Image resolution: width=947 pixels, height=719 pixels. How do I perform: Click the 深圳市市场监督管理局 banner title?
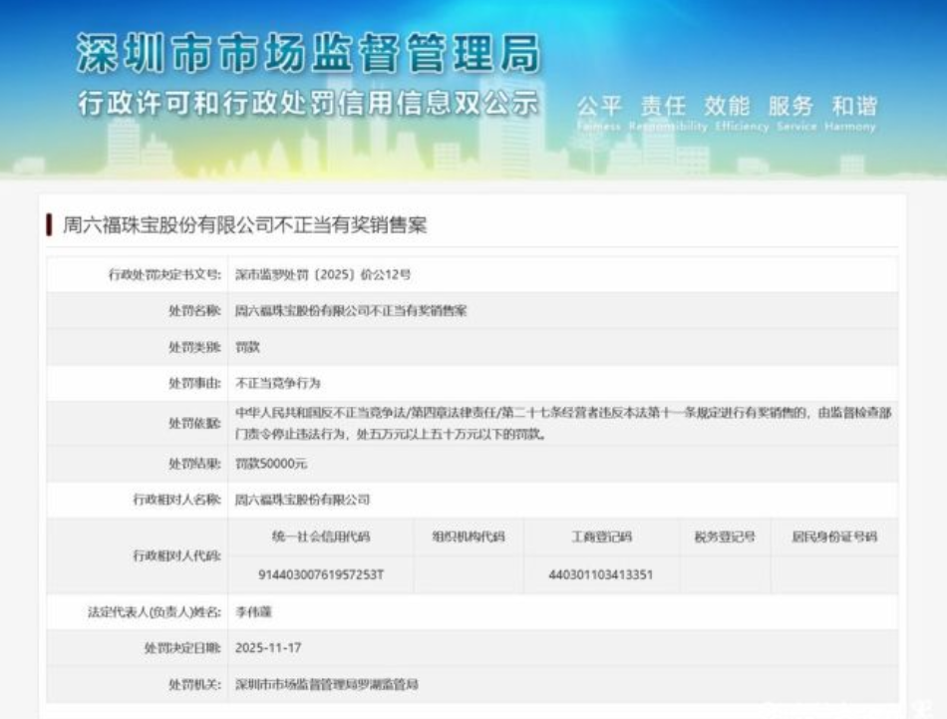point(309,54)
